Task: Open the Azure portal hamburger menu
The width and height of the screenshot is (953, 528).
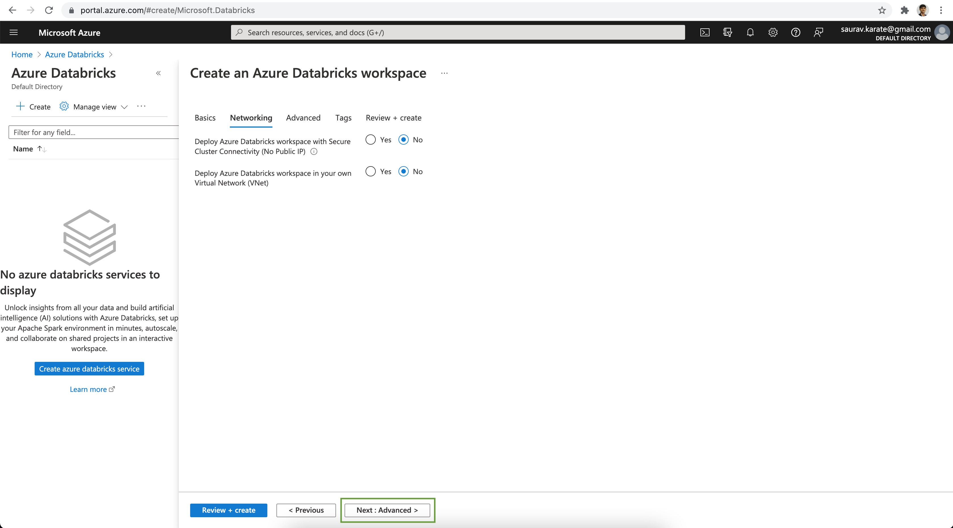Action: click(14, 33)
